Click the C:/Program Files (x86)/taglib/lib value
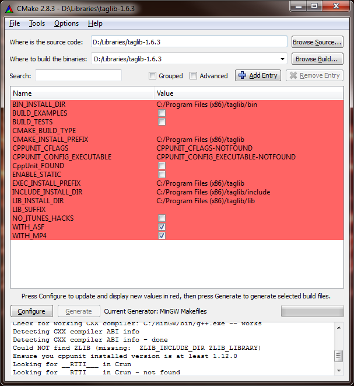Image resolution: width=354 pixels, height=386 pixels. [x=205, y=201]
